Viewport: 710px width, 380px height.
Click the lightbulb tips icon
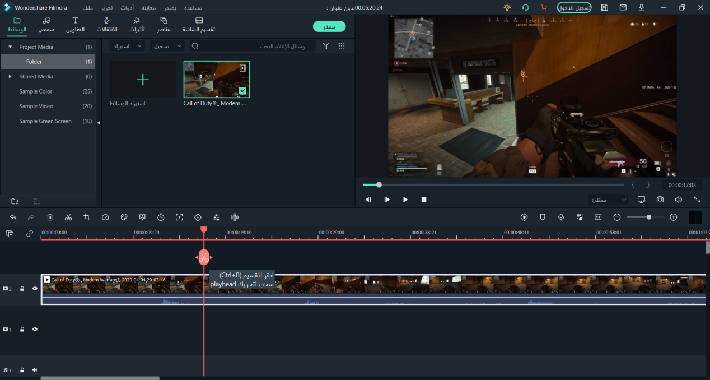pyautogui.click(x=507, y=7)
